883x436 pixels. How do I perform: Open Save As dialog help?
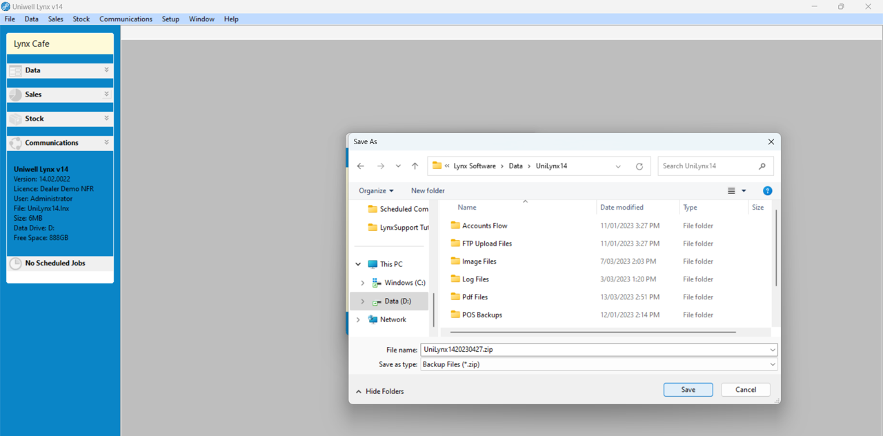click(x=767, y=191)
